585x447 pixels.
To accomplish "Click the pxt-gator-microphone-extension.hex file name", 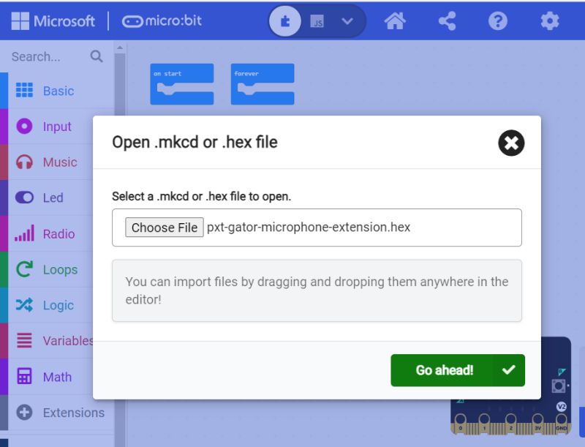I will (309, 227).
